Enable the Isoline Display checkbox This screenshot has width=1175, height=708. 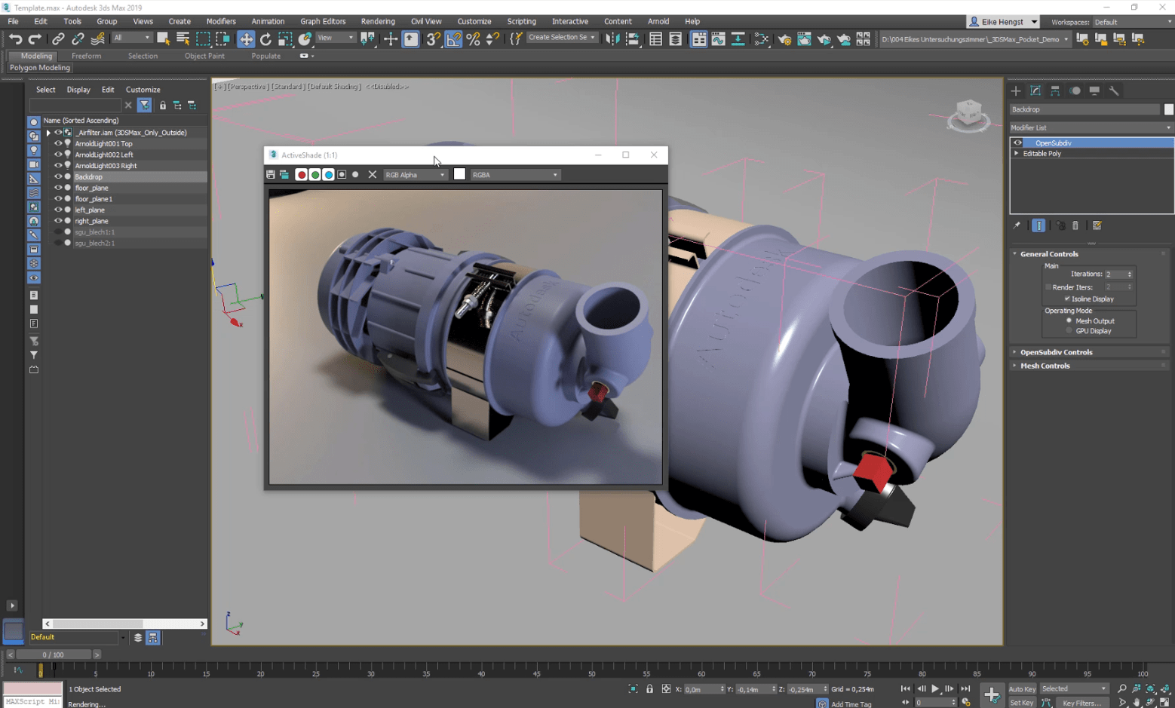point(1066,299)
